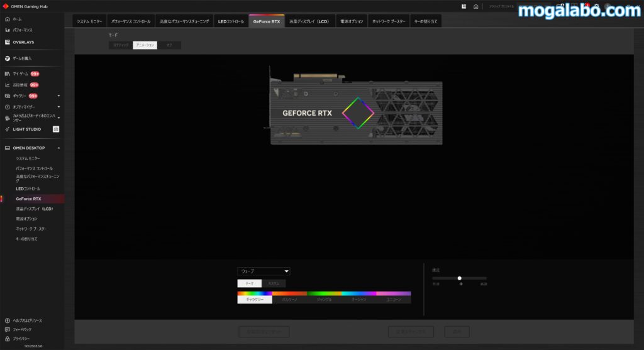Switch to the システム モニター tab
The image size is (644, 350).
point(89,21)
